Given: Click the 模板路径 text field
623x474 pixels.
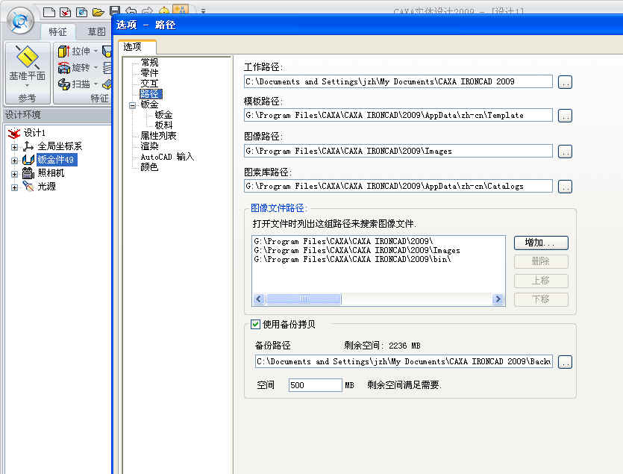Looking at the screenshot, I should [x=398, y=115].
